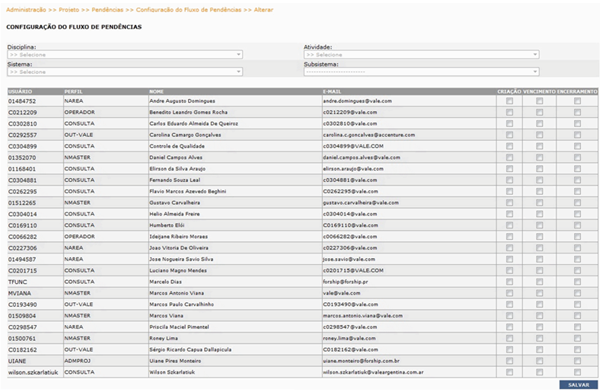The image size is (603, 392).
Task: Enable Criação for Benedito Leandro Gomes Rocha
Action: coord(509,112)
